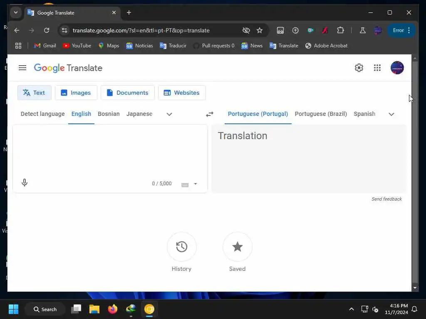Start voice input with microphone
This screenshot has height=319, width=426.
point(25,183)
